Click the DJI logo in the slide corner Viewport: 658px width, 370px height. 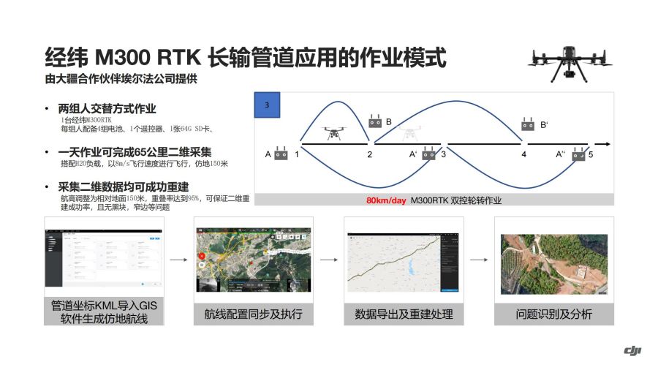click(632, 350)
